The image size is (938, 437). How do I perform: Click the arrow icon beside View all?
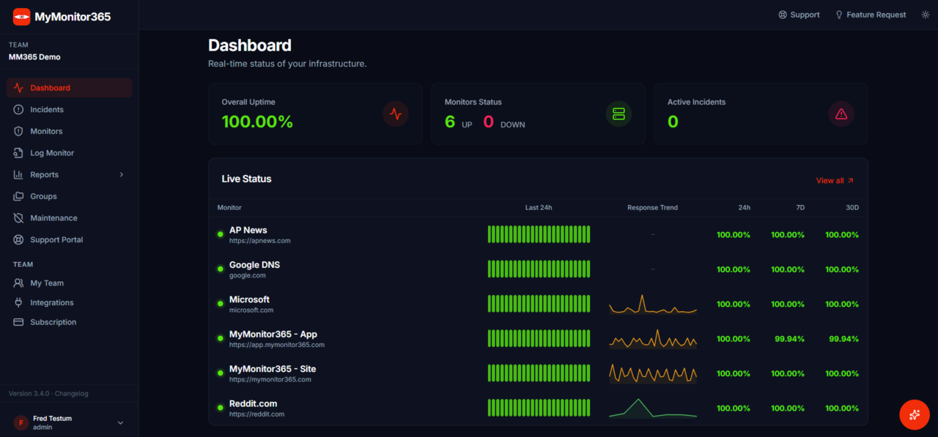coord(851,181)
